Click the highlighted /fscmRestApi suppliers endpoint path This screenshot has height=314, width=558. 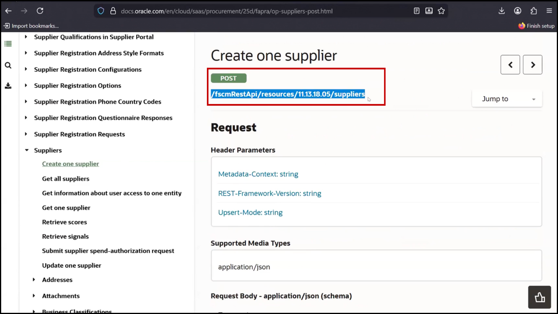[x=288, y=94]
